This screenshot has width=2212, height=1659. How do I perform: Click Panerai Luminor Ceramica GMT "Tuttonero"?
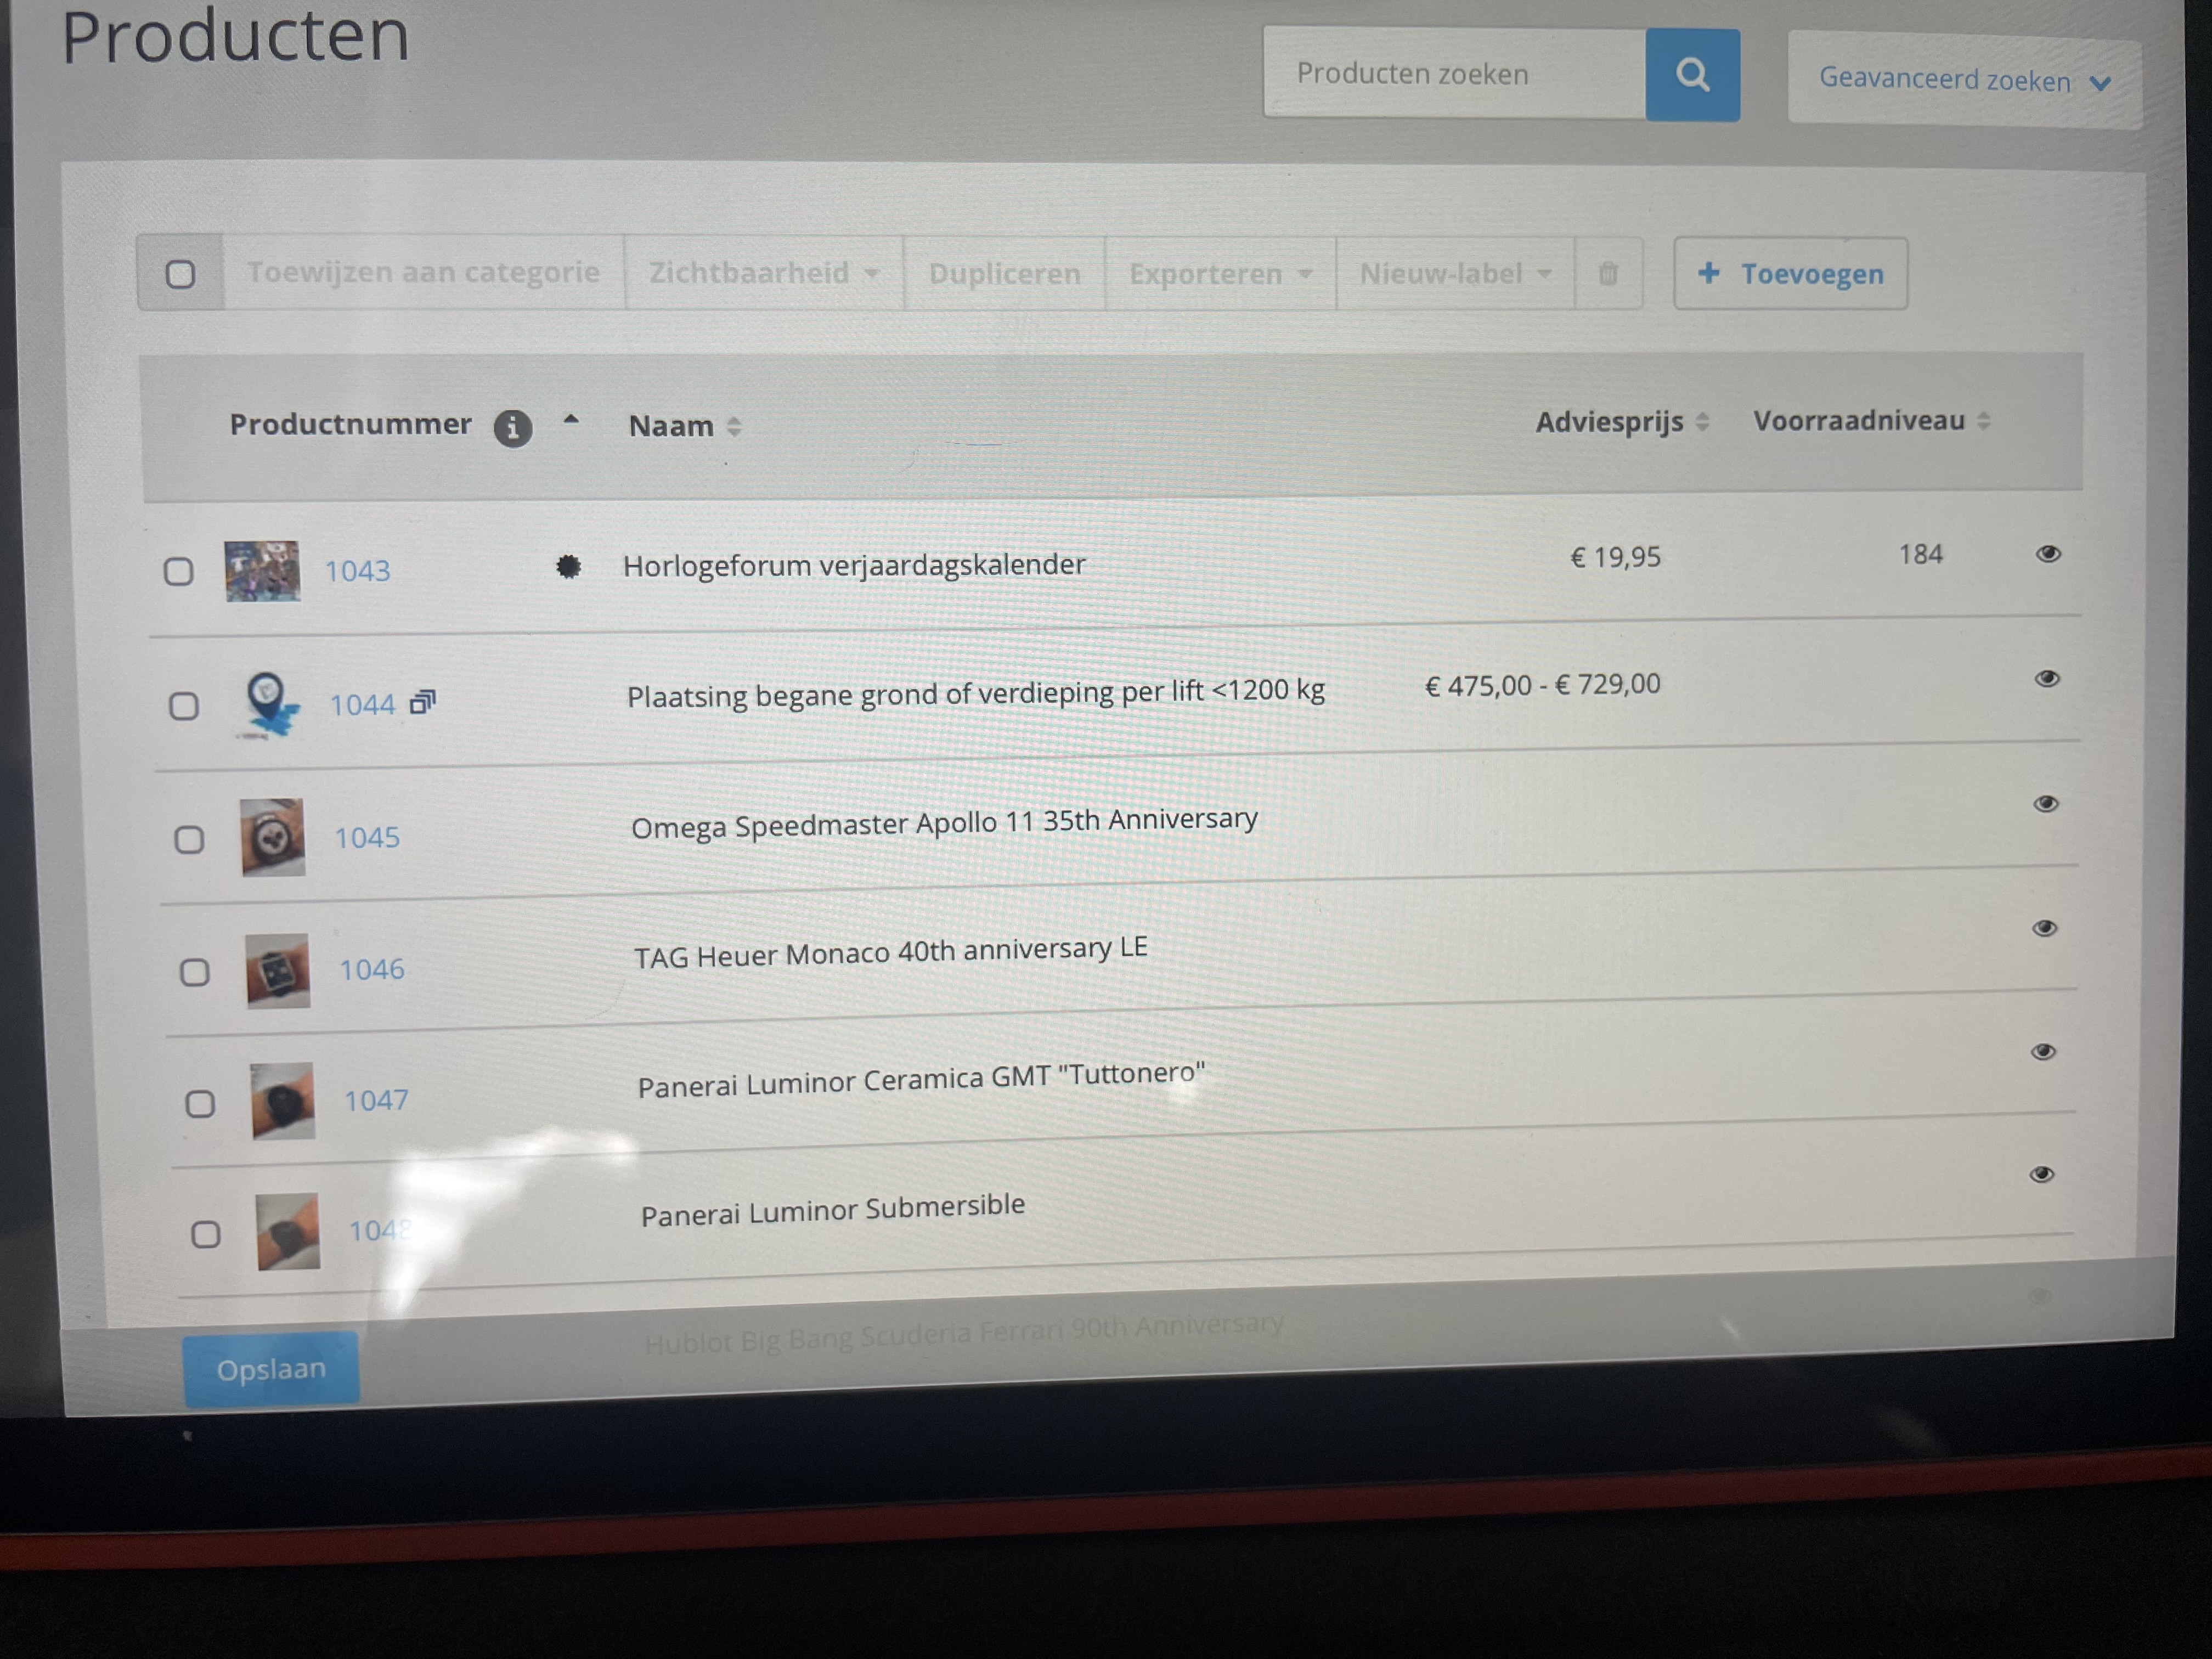coord(921,1080)
